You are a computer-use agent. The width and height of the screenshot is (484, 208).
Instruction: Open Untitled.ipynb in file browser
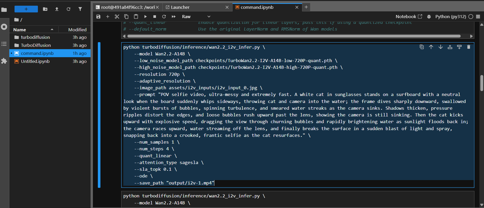(35, 61)
